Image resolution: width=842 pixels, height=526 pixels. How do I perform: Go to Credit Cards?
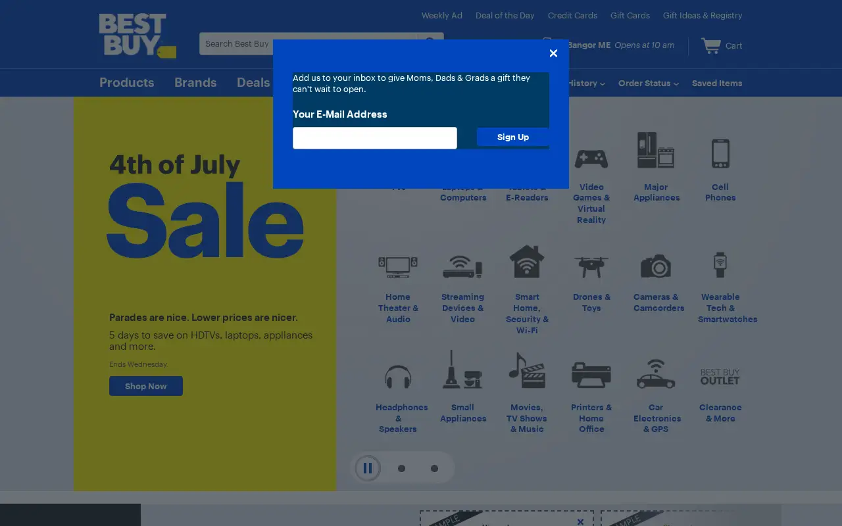pos(572,15)
